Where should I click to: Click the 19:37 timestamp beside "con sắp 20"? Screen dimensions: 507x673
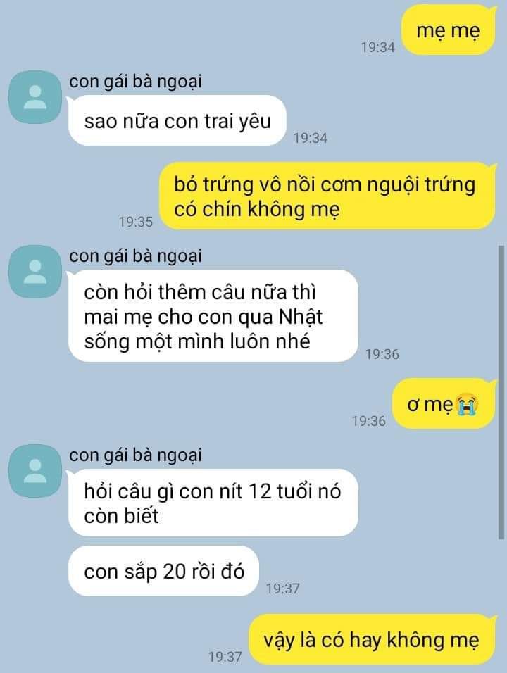click(x=282, y=589)
